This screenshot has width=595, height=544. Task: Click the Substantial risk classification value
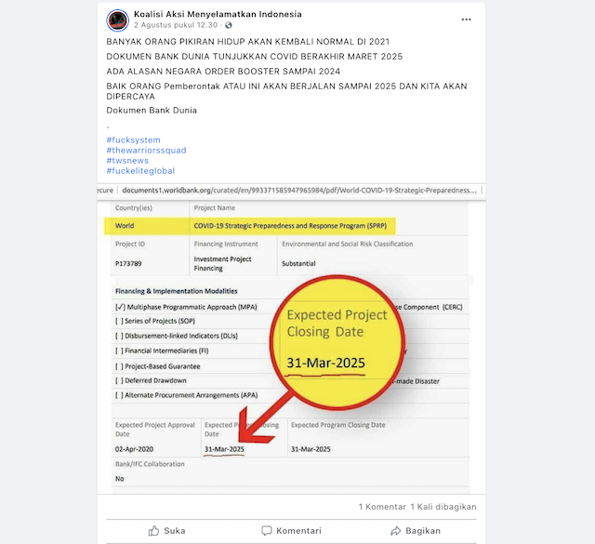tap(298, 263)
